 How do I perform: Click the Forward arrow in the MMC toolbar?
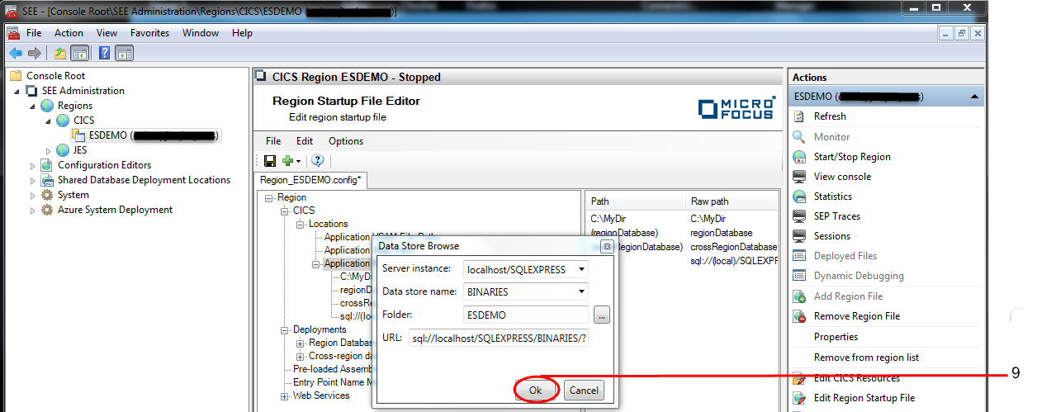tap(35, 53)
